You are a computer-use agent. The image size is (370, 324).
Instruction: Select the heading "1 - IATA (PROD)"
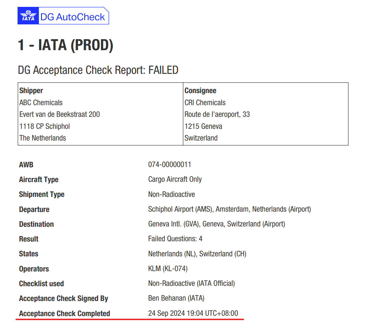pyautogui.click(x=66, y=45)
